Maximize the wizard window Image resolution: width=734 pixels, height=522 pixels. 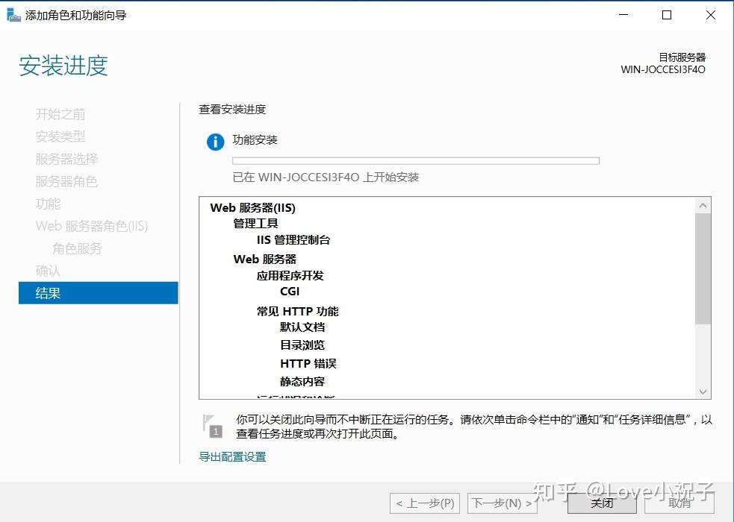tap(667, 15)
